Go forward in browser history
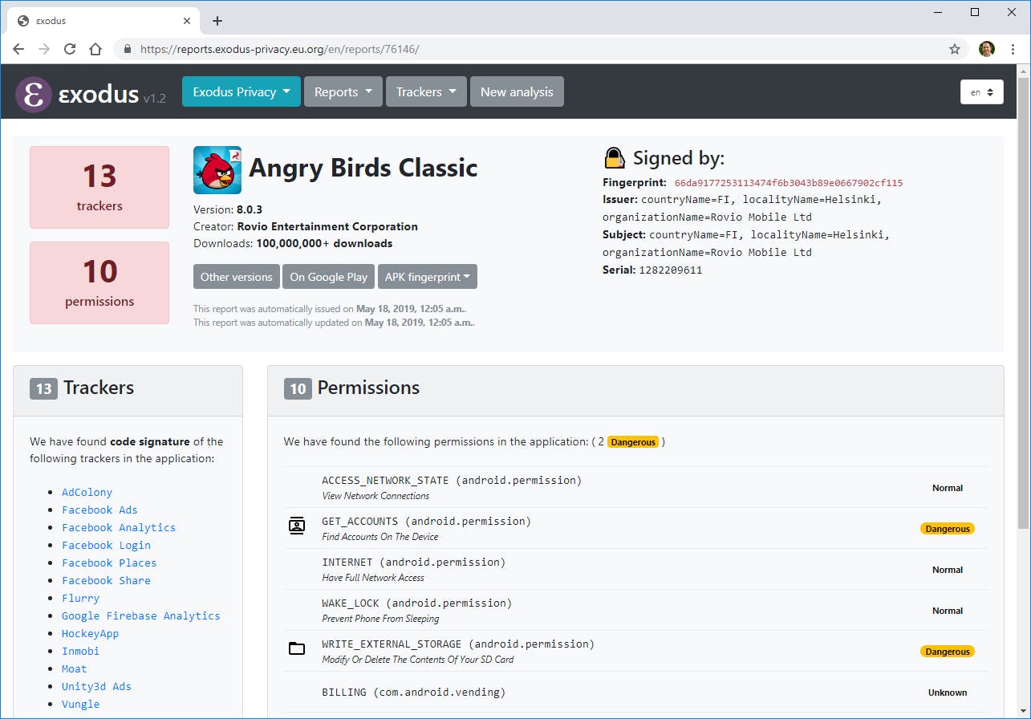The width and height of the screenshot is (1031, 719). 44,49
